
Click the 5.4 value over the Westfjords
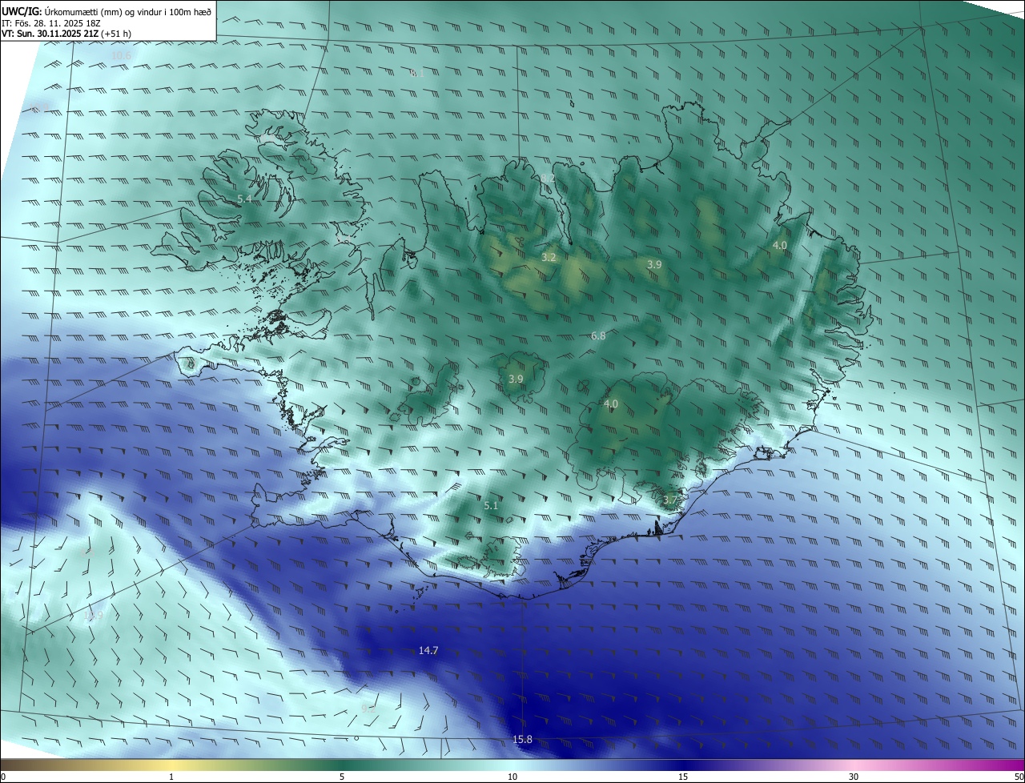[244, 199]
